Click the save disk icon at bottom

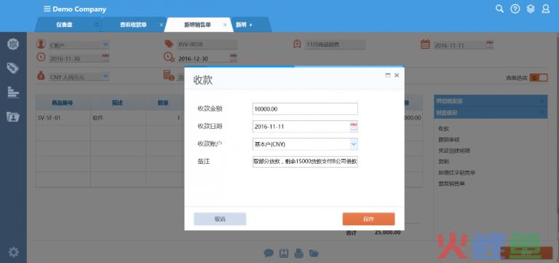[284, 254]
